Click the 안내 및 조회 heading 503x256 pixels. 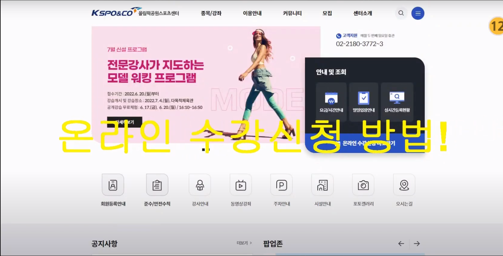pos(331,72)
